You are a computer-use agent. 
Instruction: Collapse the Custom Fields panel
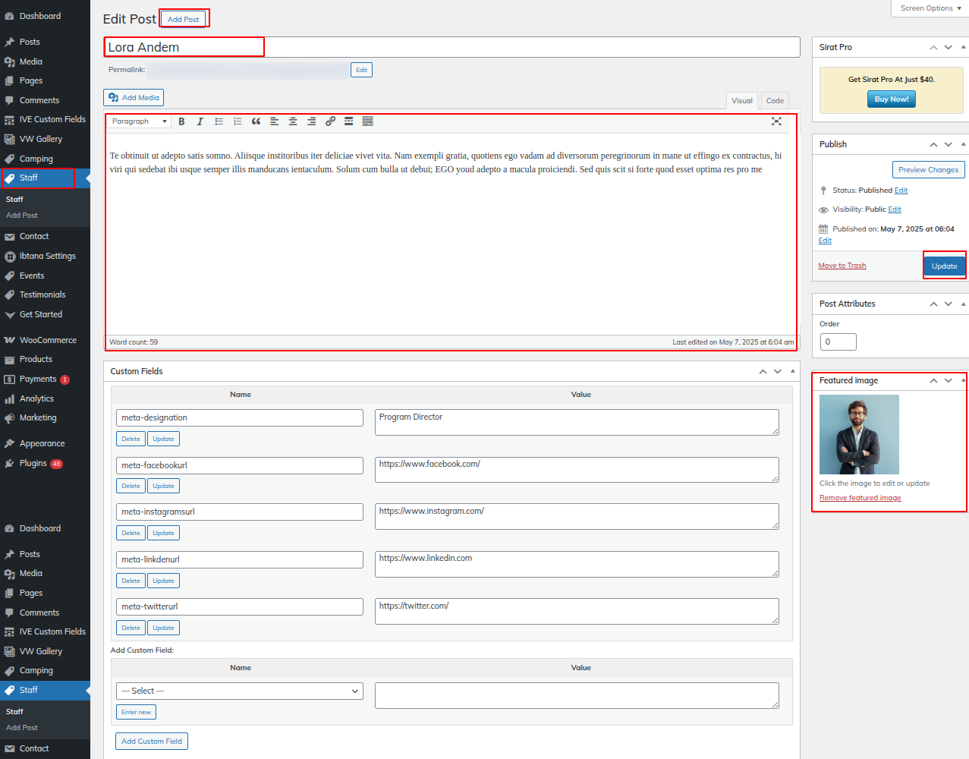tap(792, 371)
